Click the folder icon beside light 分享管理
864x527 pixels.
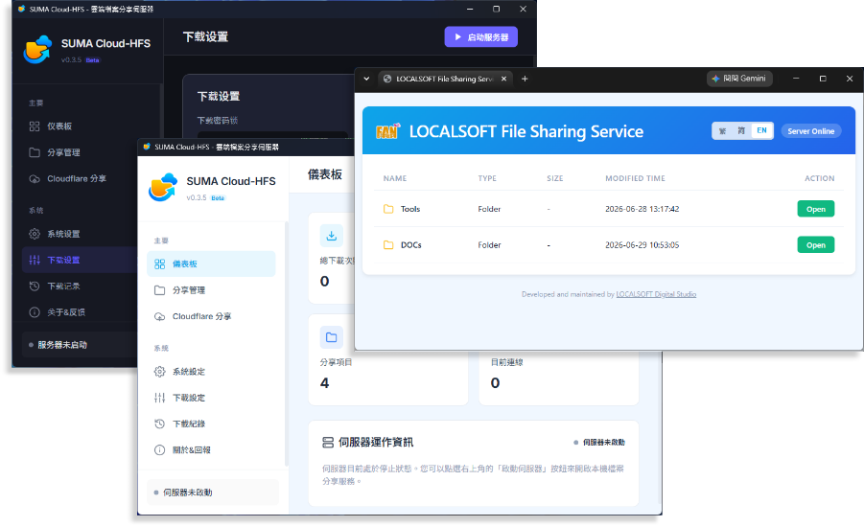coord(160,290)
